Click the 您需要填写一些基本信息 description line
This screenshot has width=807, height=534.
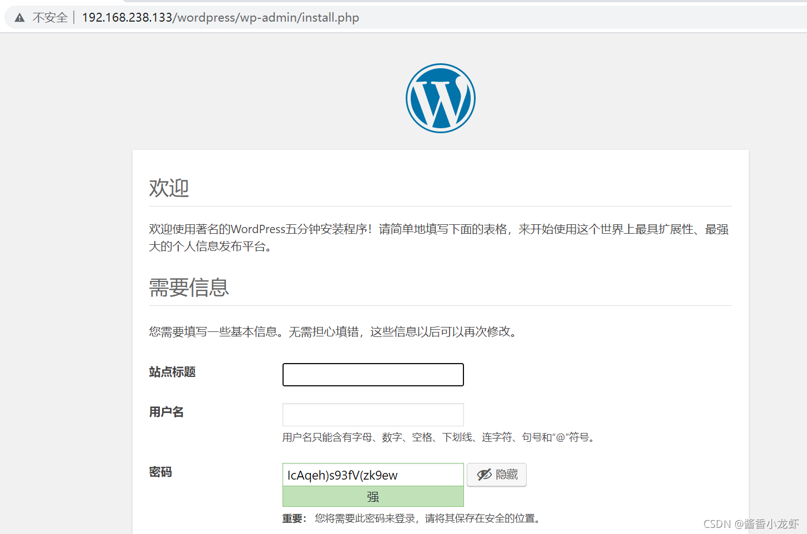coord(334,332)
